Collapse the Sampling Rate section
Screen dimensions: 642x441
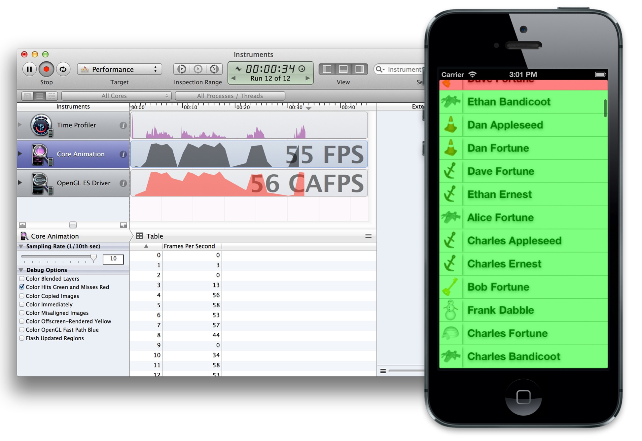point(21,246)
